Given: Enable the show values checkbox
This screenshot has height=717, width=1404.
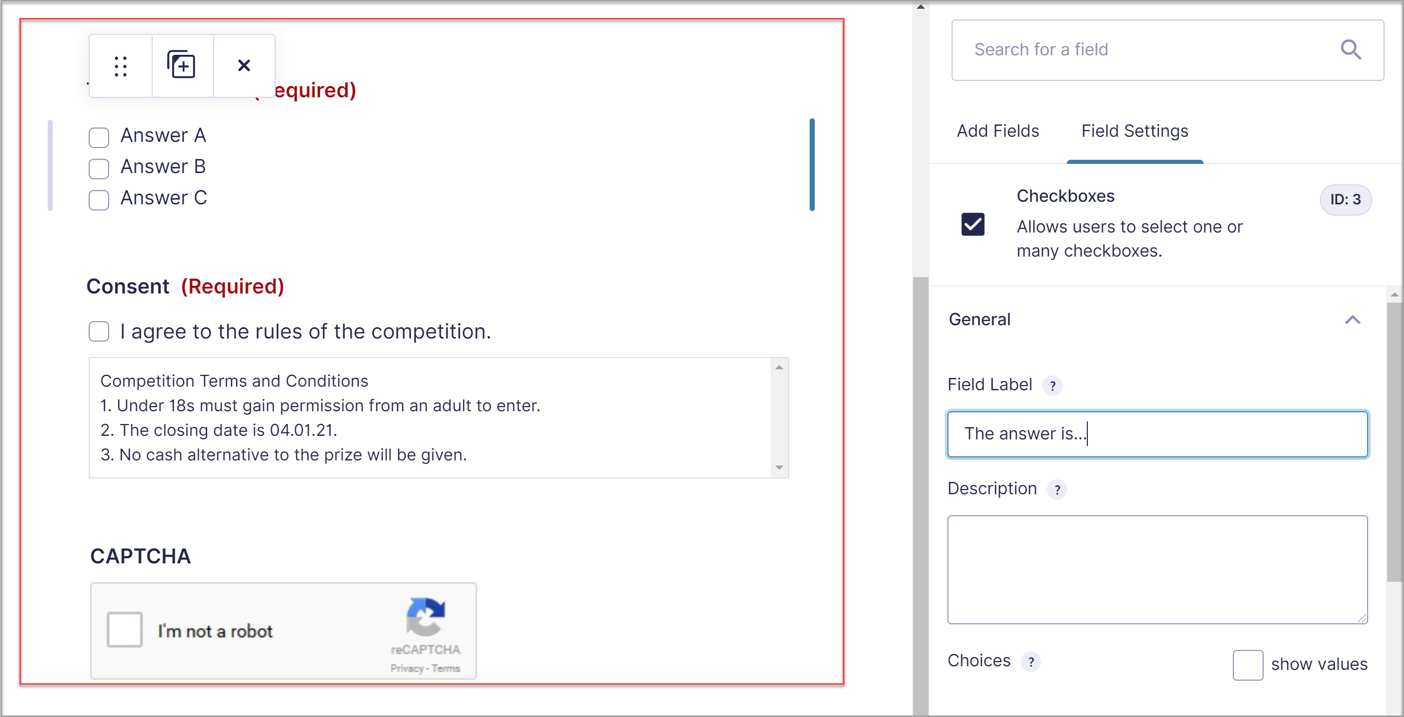Looking at the screenshot, I should coord(1248,665).
